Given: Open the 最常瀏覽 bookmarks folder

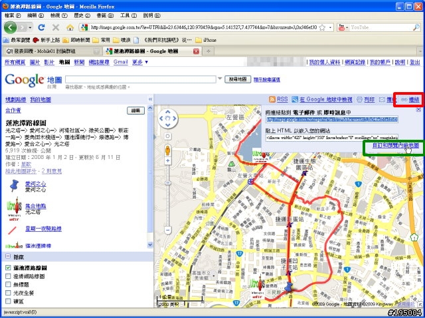Looking at the screenshot, I should click(x=16, y=40).
